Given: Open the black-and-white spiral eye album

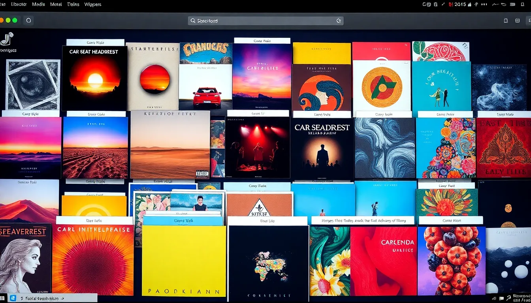Looking at the screenshot, I should pyautogui.click(x=33, y=85).
